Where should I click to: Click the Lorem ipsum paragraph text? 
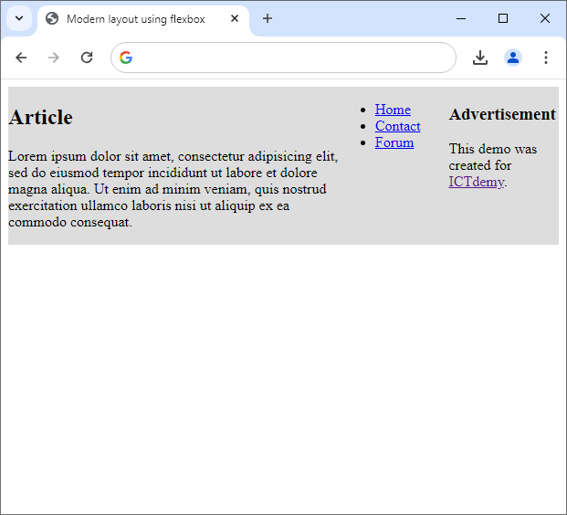click(173, 189)
